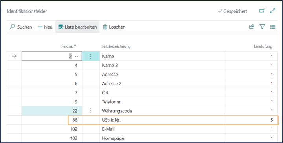Viewport: 283px width, 143px height.
Task: Click Einstufung value for Telefonnr. row
Action: 251,102
